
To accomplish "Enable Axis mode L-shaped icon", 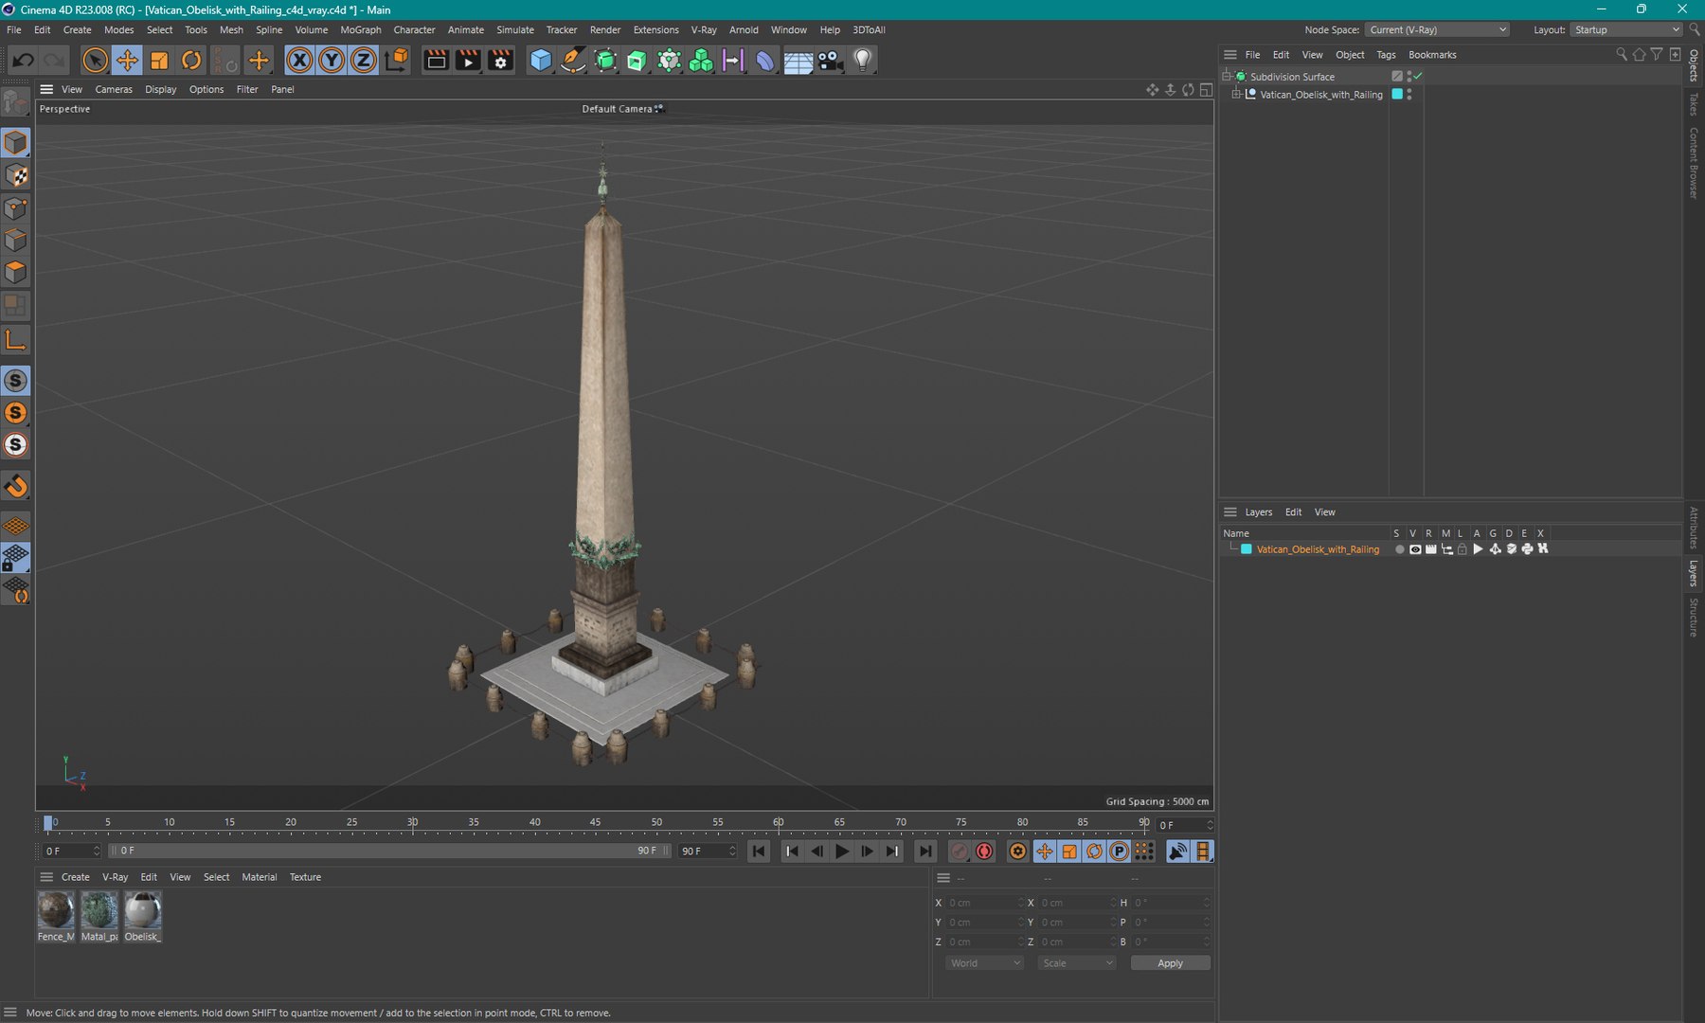I will tap(16, 340).
